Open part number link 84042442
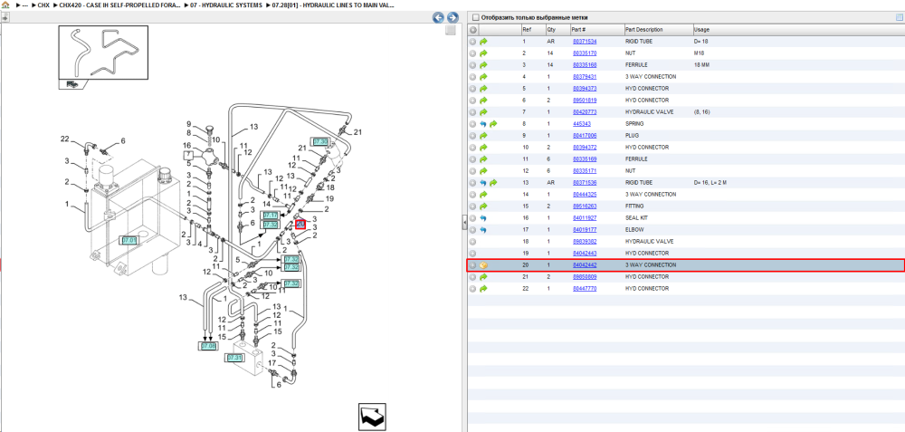This screenshot has height=432, width=905. [584, 265]
